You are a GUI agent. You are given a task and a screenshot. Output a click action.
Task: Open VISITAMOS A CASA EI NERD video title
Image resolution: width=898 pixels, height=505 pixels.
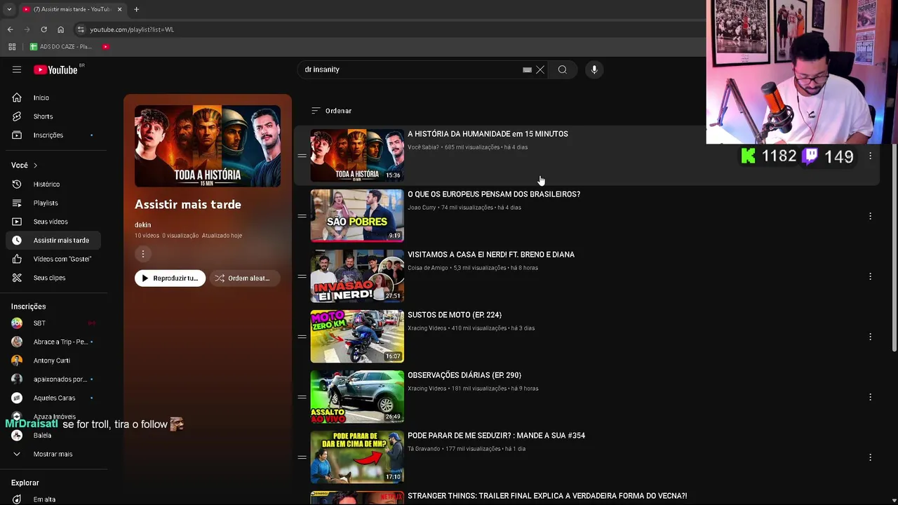point(491,255)
